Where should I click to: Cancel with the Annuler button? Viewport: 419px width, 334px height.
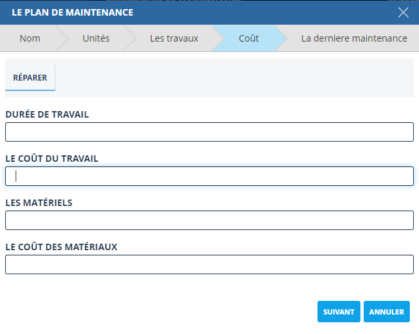(386, 312)
